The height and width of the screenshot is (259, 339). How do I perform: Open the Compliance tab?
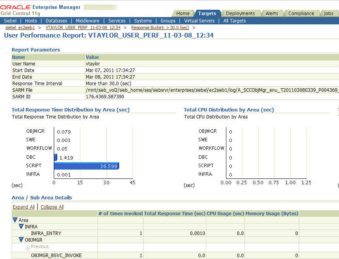[x=301, y=14]
